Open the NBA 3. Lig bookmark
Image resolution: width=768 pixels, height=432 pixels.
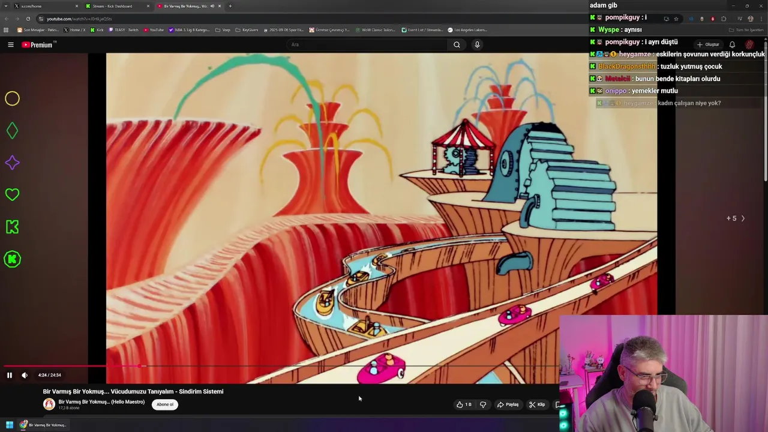point(190,30)
